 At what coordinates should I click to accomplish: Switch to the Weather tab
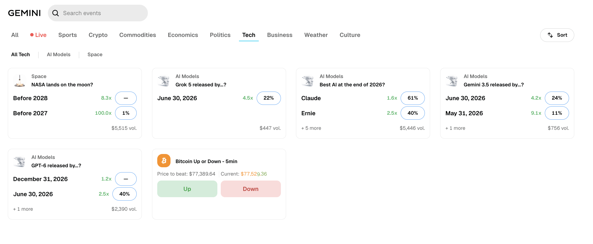point(316,35)
